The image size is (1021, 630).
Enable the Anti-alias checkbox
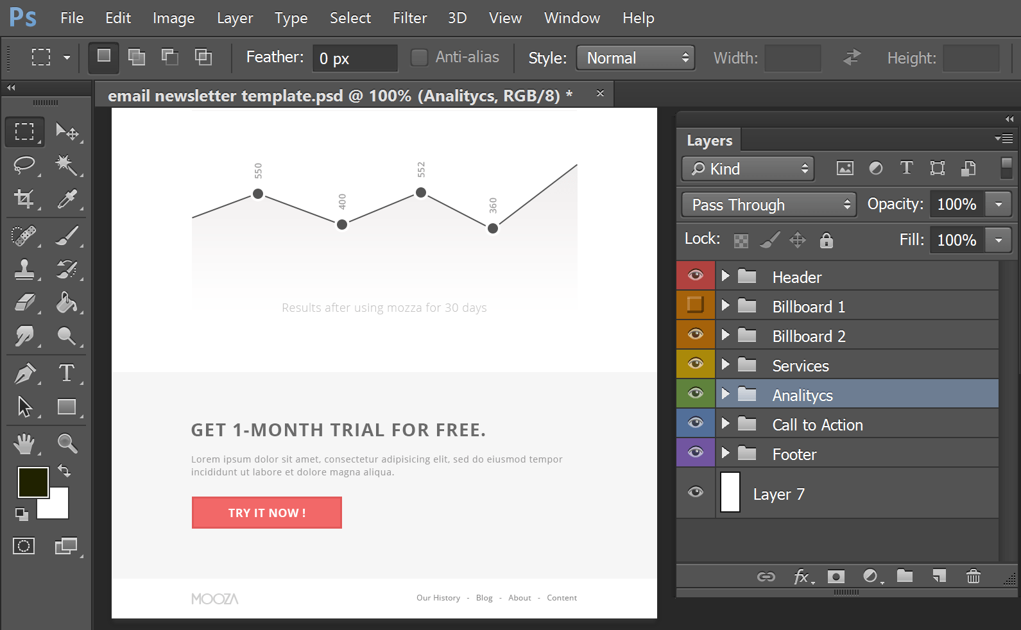point(419,58)
